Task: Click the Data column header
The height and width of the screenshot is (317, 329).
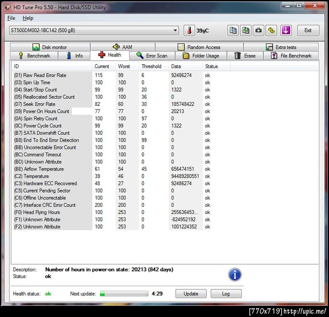Action: point(186,66)
